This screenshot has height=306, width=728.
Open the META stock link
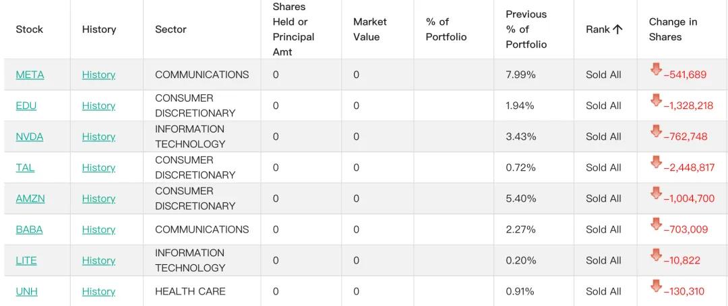(x=30, y=75)
